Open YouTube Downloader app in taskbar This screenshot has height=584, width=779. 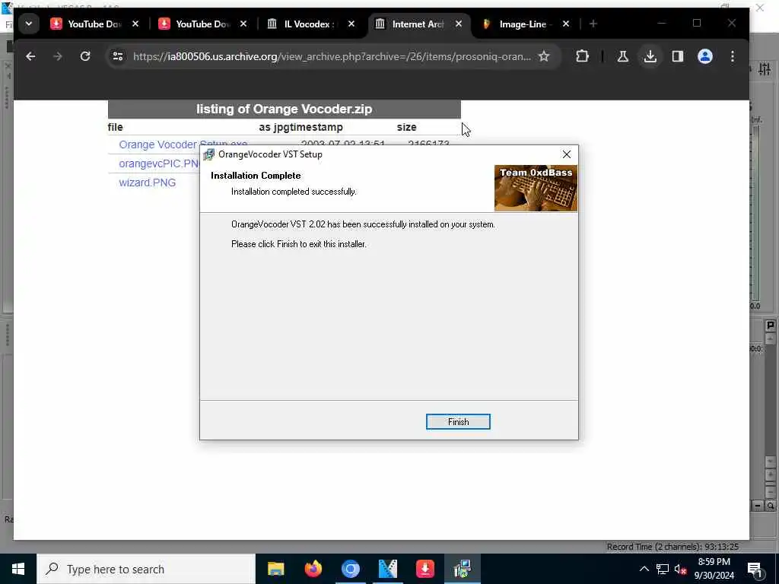(424, 569)
